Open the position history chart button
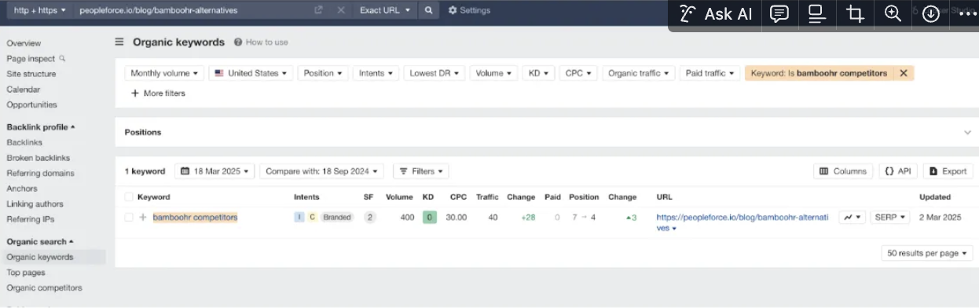The image size is (979, 308). click(x=852, y=218)
